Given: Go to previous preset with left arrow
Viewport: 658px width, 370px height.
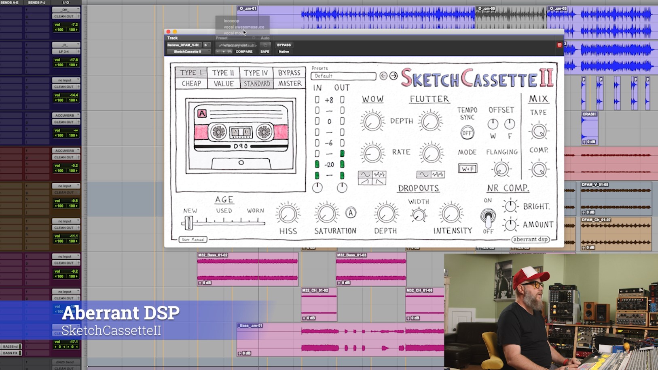Looking at the screenshot, I should click(383, 76).
